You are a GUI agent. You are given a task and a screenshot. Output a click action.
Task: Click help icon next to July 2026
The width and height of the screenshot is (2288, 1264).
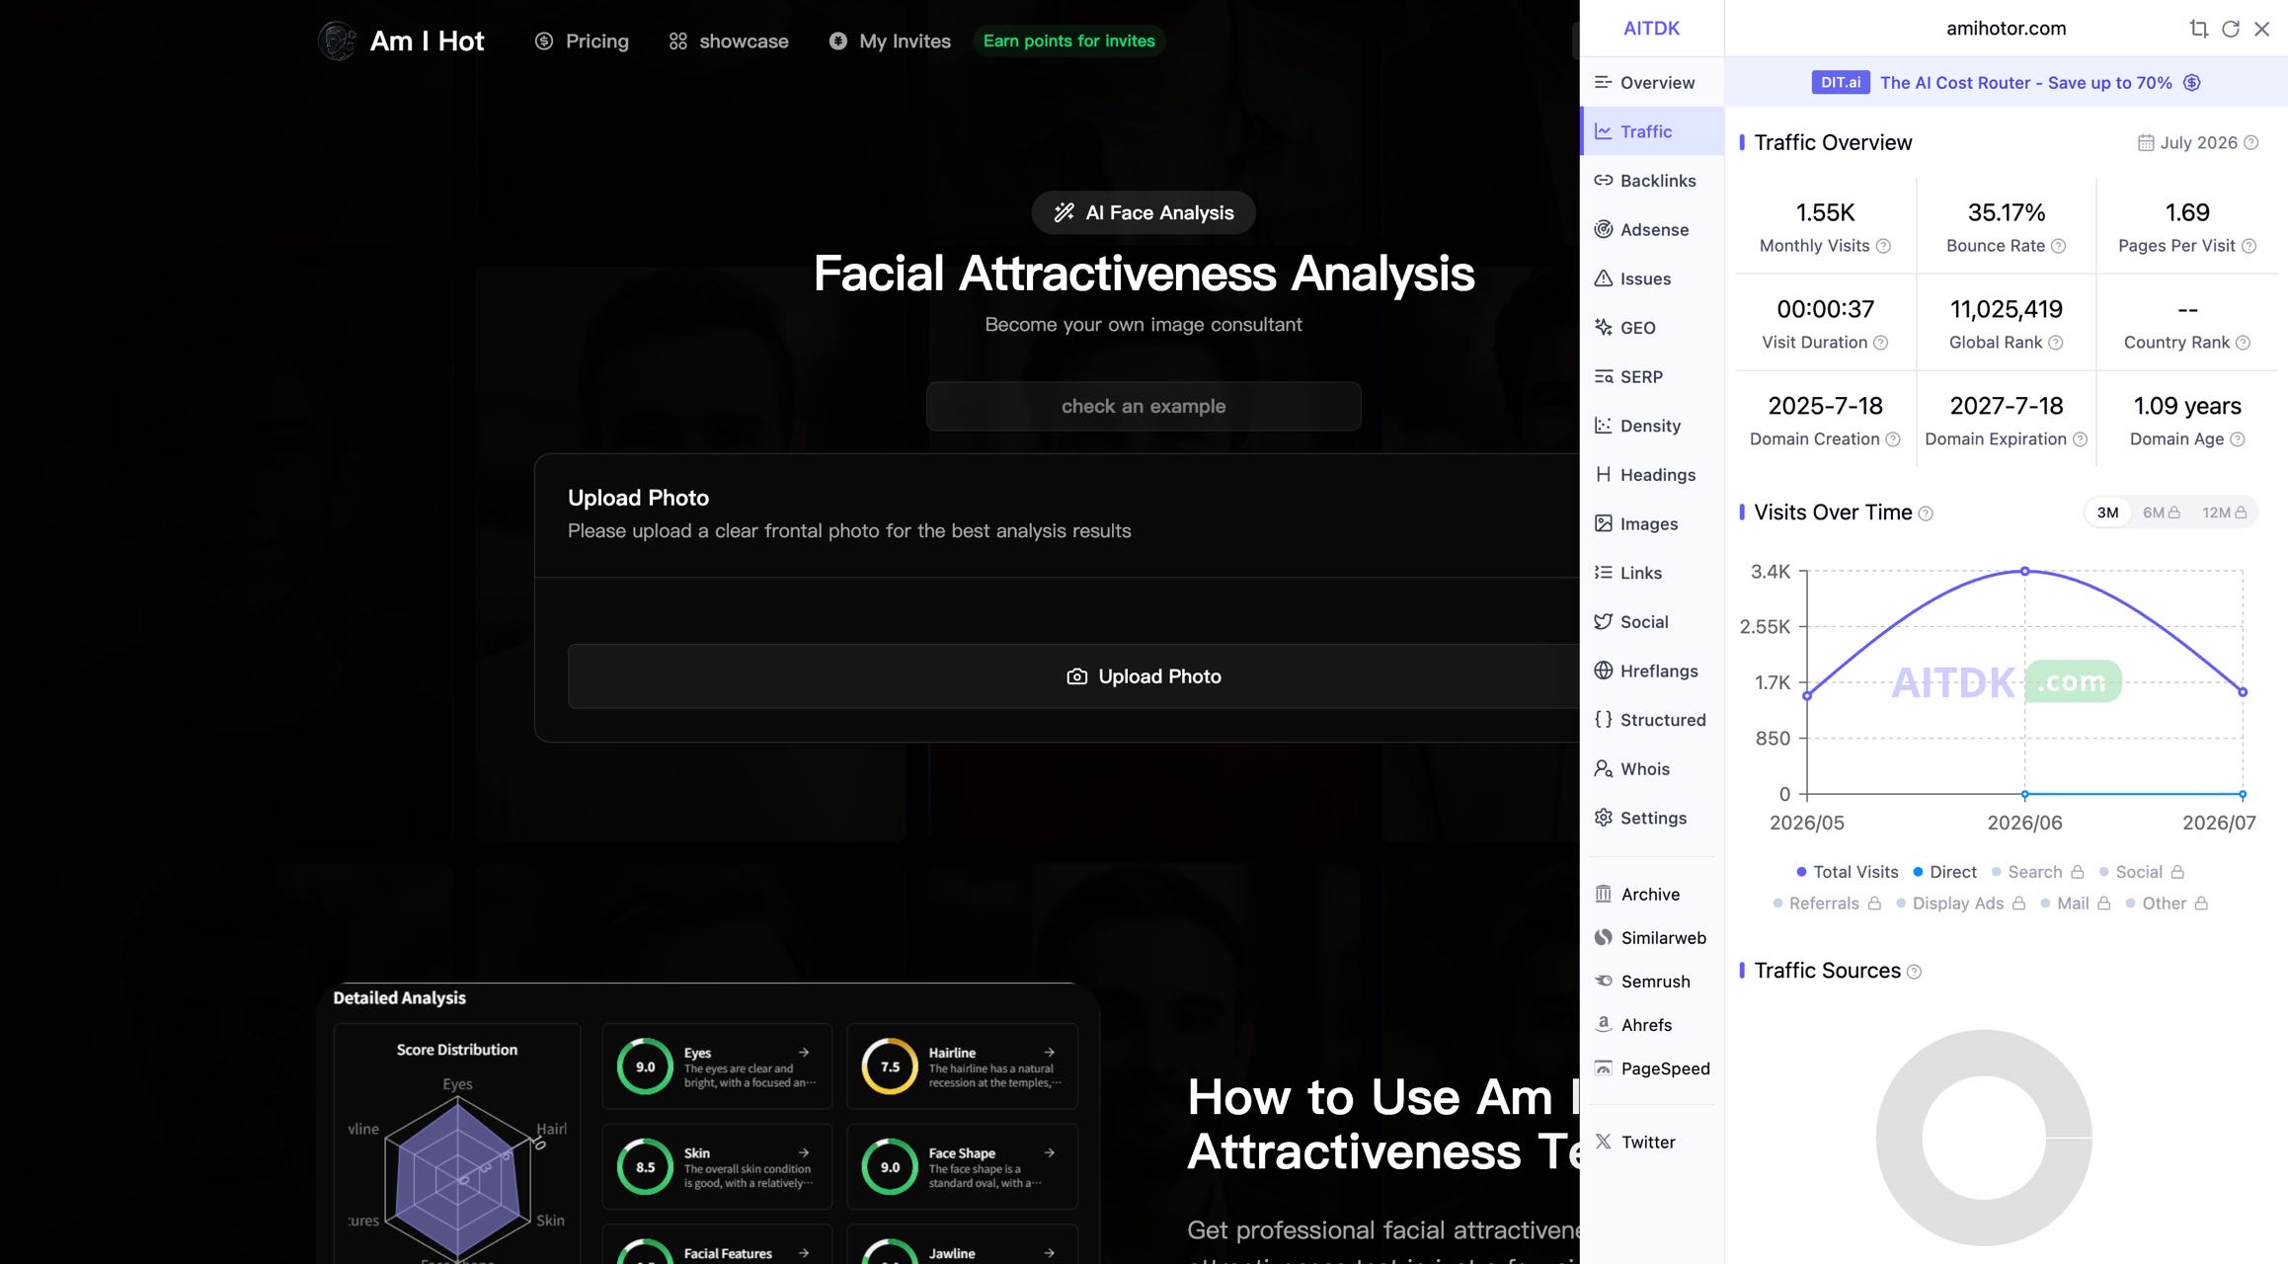[2251, 143]
